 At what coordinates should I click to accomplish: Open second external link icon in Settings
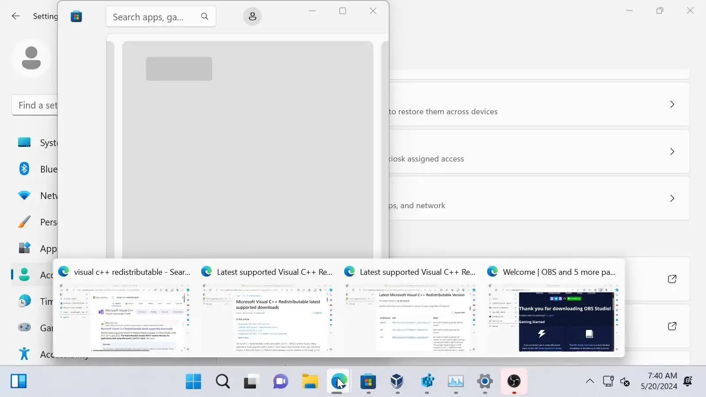click(672, 326)
